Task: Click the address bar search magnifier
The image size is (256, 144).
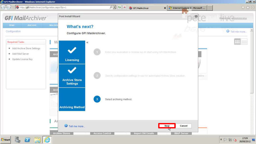Action: pos(111,7)
